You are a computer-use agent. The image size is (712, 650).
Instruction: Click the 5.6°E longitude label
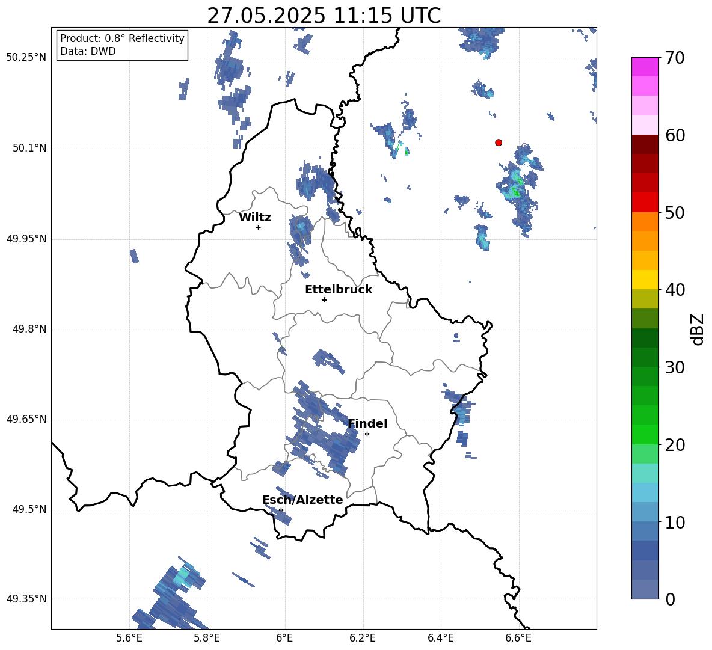pos(129,638)
